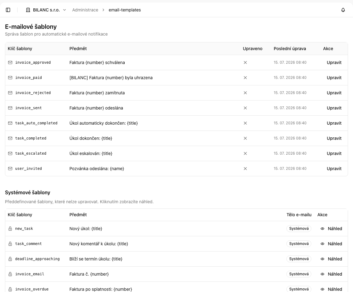This screenshot has width=353, height=292.
Task: Edit the task_completed template via Upravit
Action: (334, 138)
